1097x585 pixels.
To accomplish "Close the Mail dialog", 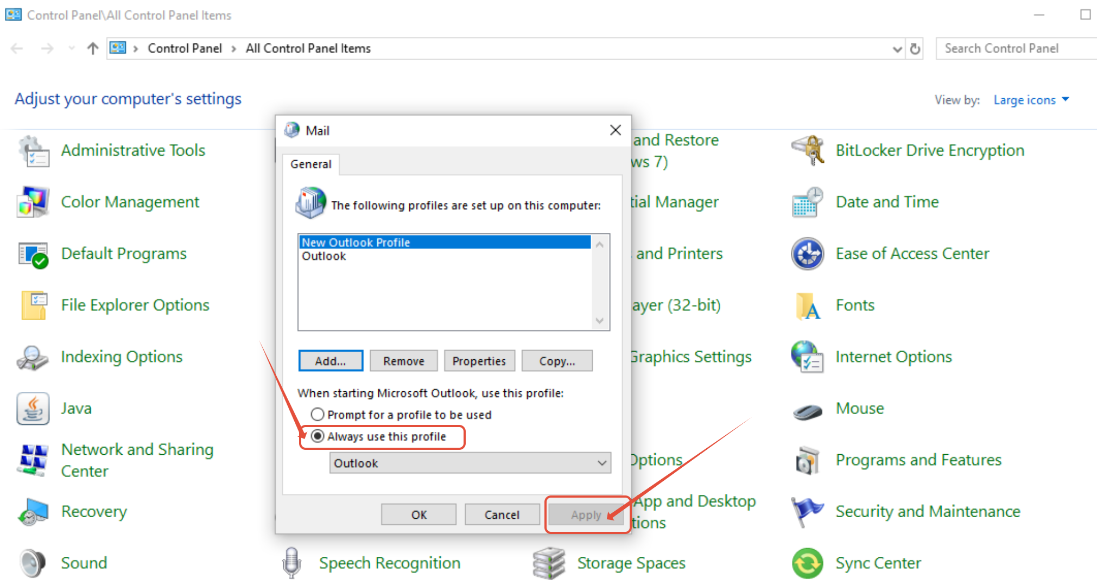I will point(615,130).
